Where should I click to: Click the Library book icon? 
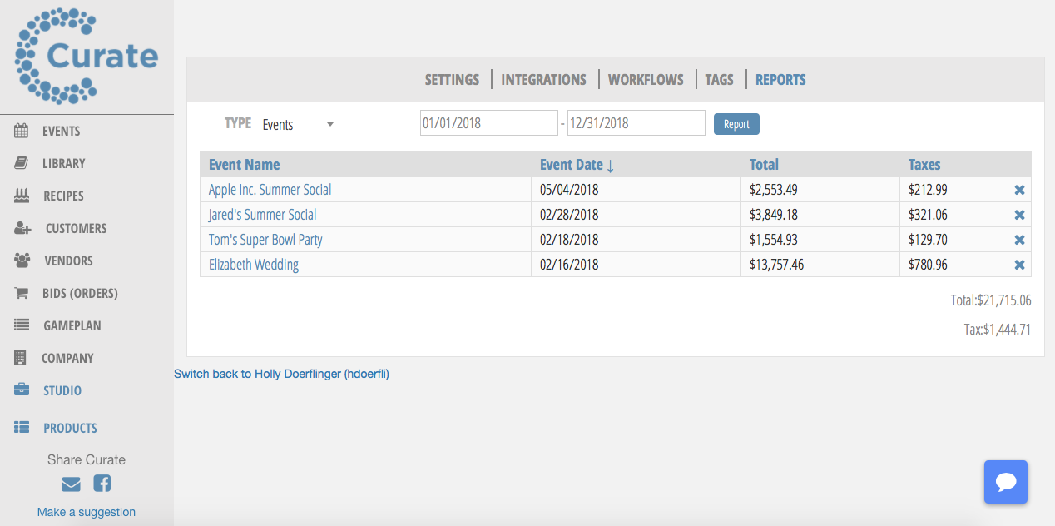coord(22,163)
